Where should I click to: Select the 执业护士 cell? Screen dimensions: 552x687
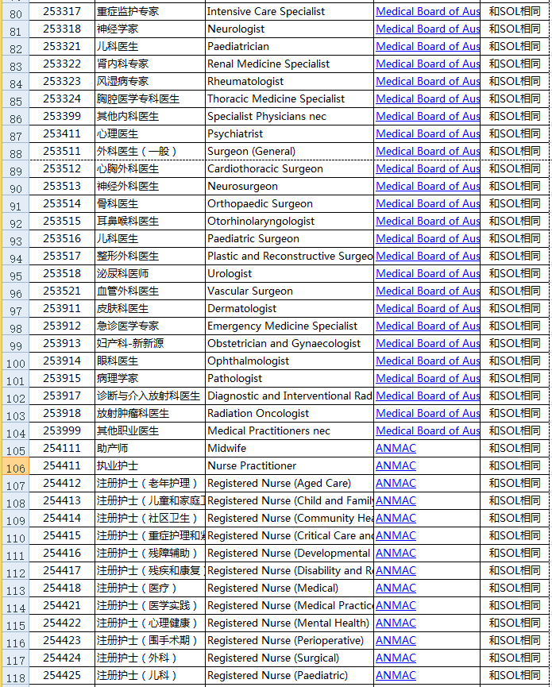150,465
